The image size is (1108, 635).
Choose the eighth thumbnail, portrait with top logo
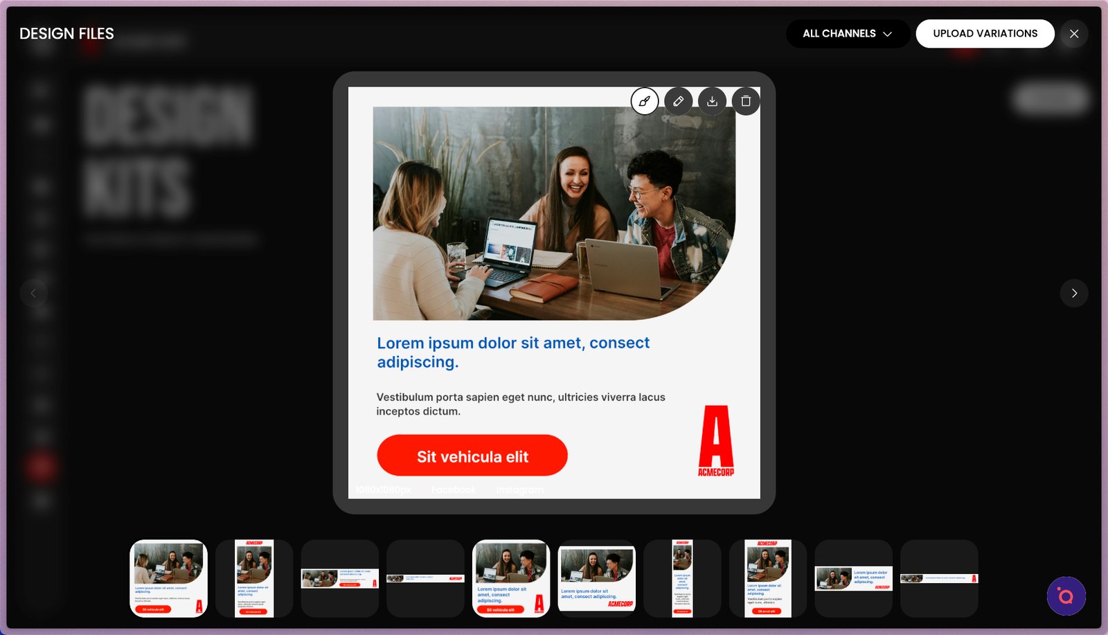pyautogui.click(x=767, y=578)
